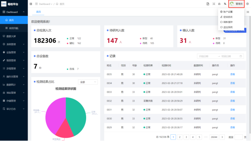The image size is (251, 141).
Task: Click 查看 link for record 0030
Action: pos(232,118)
